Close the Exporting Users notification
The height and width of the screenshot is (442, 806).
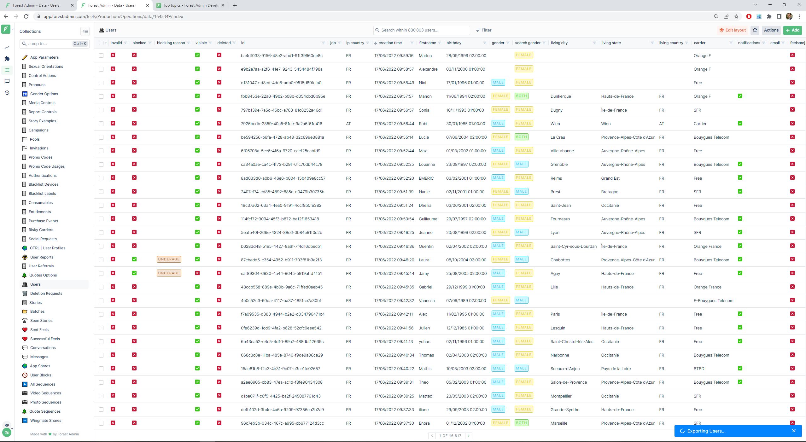[794, 431]
